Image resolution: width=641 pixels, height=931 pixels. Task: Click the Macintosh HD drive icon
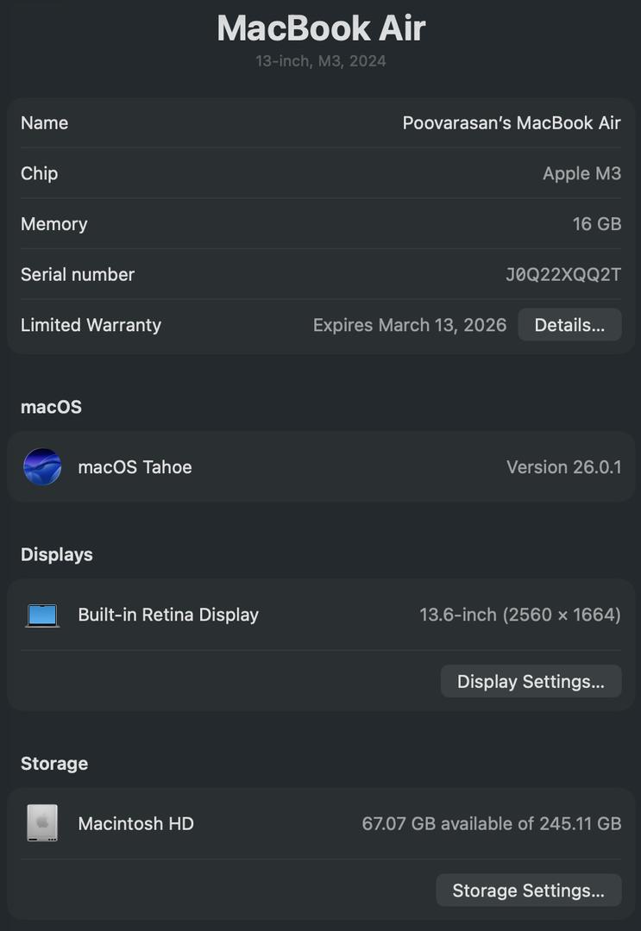point(42,823)
